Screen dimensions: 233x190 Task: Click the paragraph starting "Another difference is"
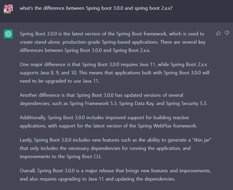(x=113, y=99)
